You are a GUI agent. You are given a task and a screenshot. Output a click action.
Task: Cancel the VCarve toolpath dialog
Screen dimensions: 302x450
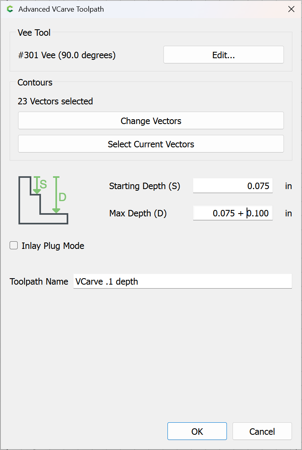pyautogui.click(x=262, y=432)
